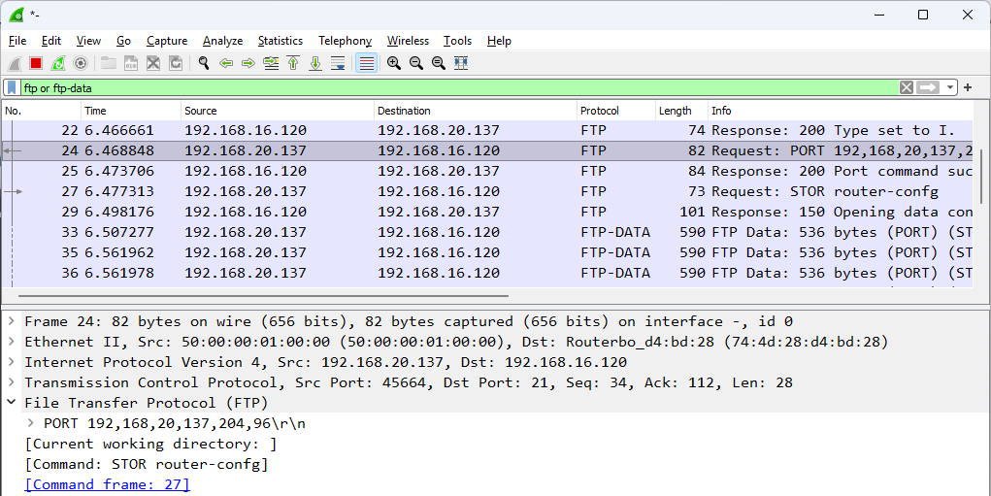The image size is (991, 496).
Task: Open display filter bookmark menu
Action: tap(12, 87)
